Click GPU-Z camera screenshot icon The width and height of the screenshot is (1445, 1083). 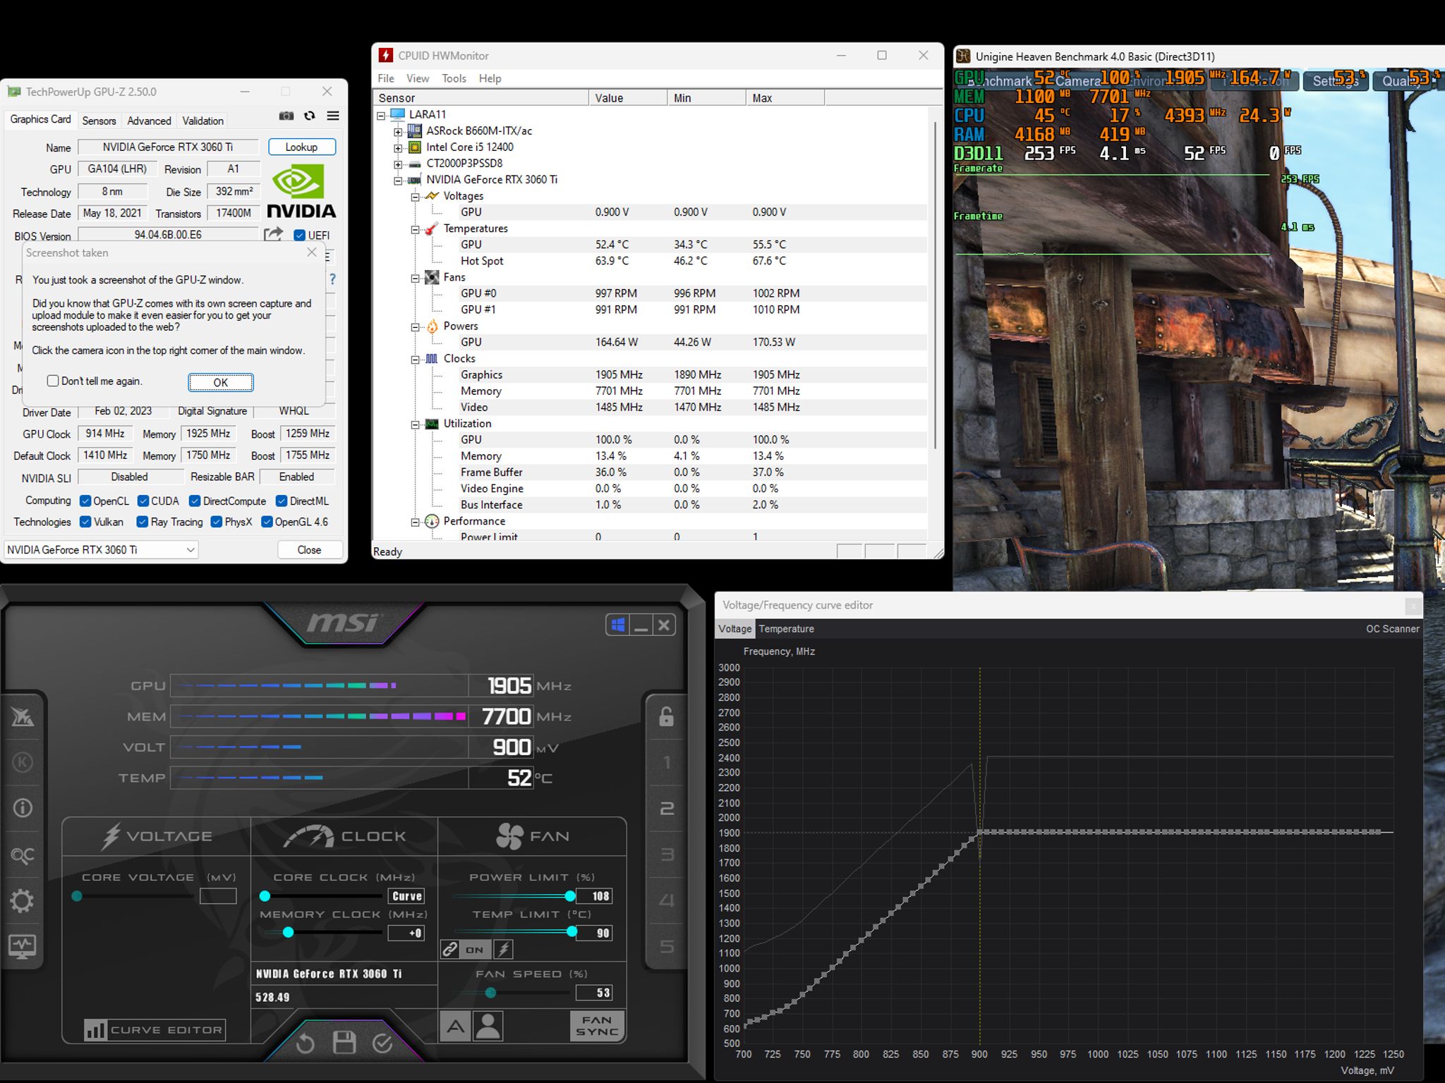click(286, 116)
